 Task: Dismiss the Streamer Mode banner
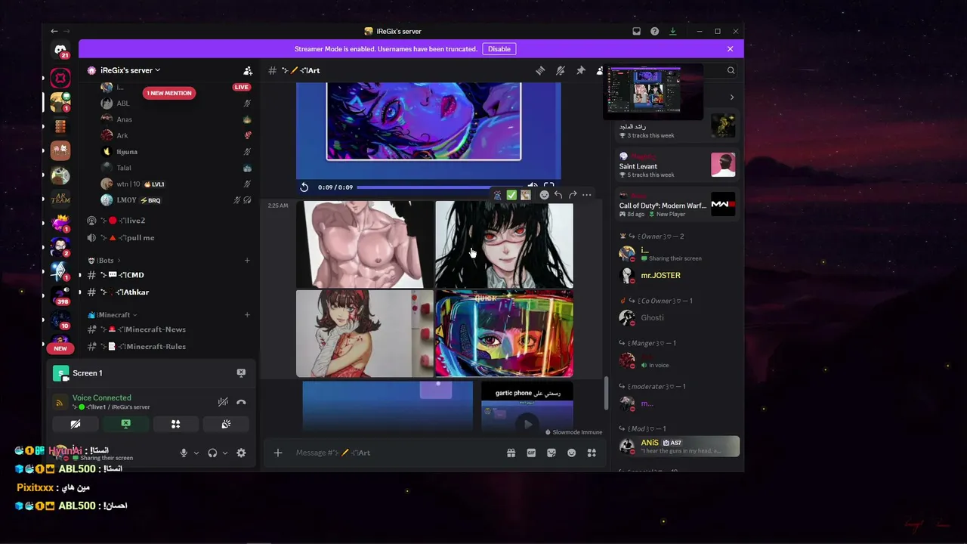click(730, 49)
